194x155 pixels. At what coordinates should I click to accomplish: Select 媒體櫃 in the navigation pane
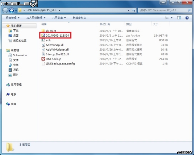click(12, 50)
